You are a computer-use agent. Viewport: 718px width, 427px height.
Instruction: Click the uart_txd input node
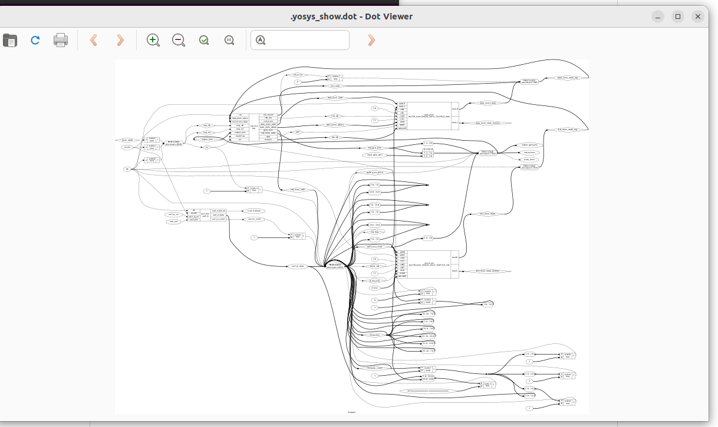pos(173,221)
